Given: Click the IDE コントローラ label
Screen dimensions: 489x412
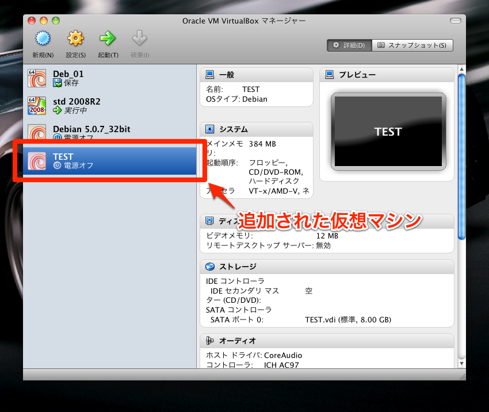Looking at the screenshot, I should 235,281.
